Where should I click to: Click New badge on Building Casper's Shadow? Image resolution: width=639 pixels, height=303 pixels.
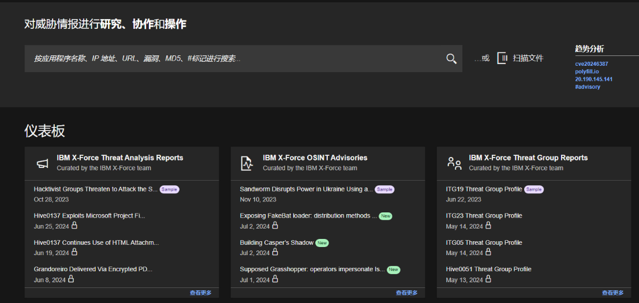click(x=322, y=243)
